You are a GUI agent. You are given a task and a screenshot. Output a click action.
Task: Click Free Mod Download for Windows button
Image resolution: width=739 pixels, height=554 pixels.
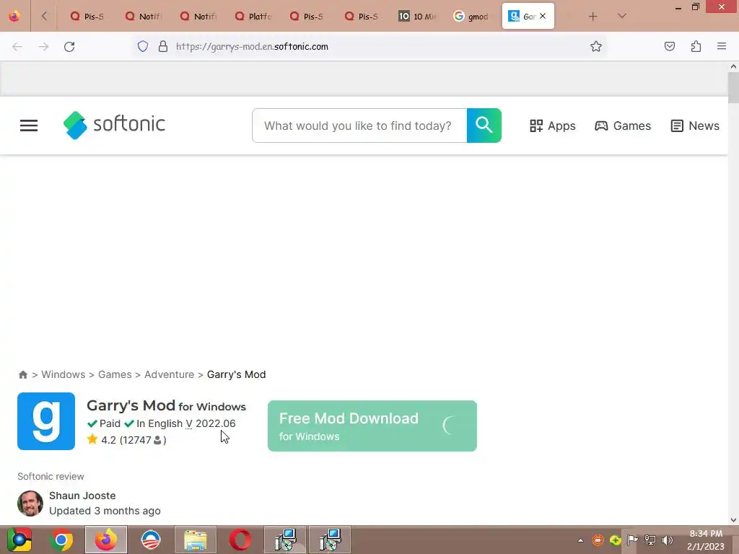(372, 426)
